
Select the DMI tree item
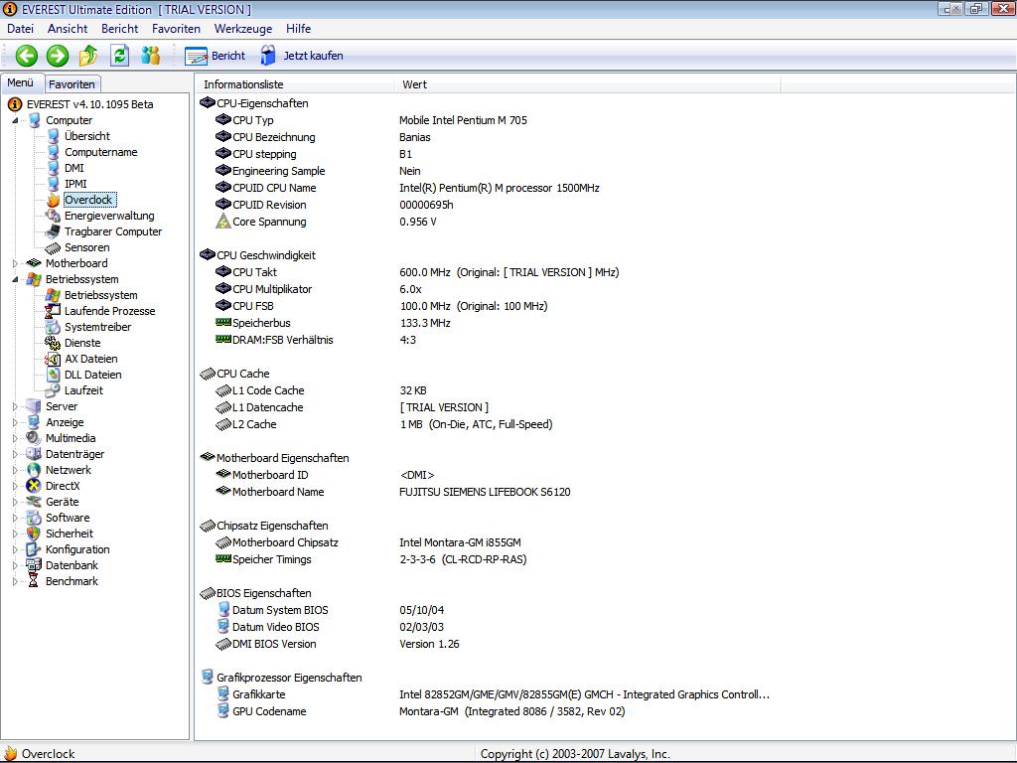pos(73,168)
